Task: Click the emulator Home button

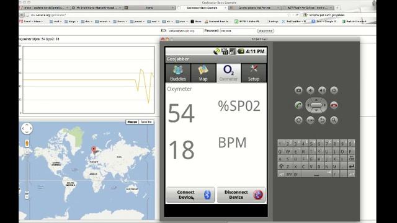Action: (298, 120)
